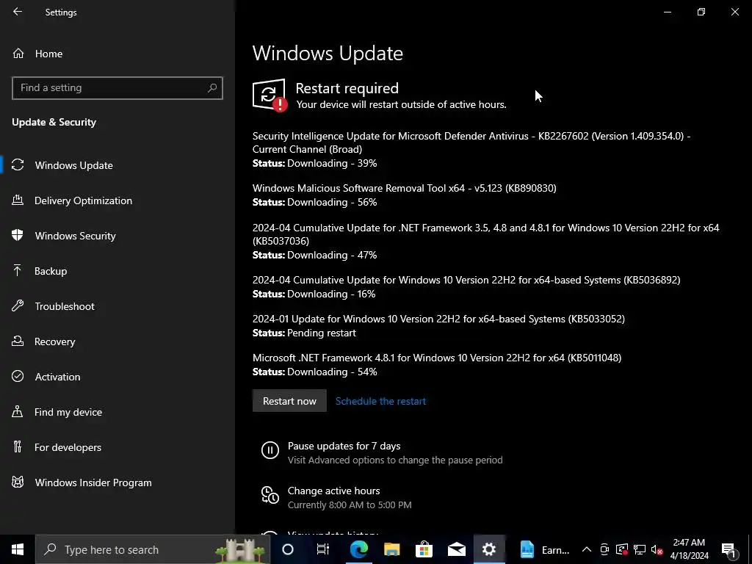Click the taskbar Type here to search box
The height and width of the screenshot is (564, 752).
[153, 549]
